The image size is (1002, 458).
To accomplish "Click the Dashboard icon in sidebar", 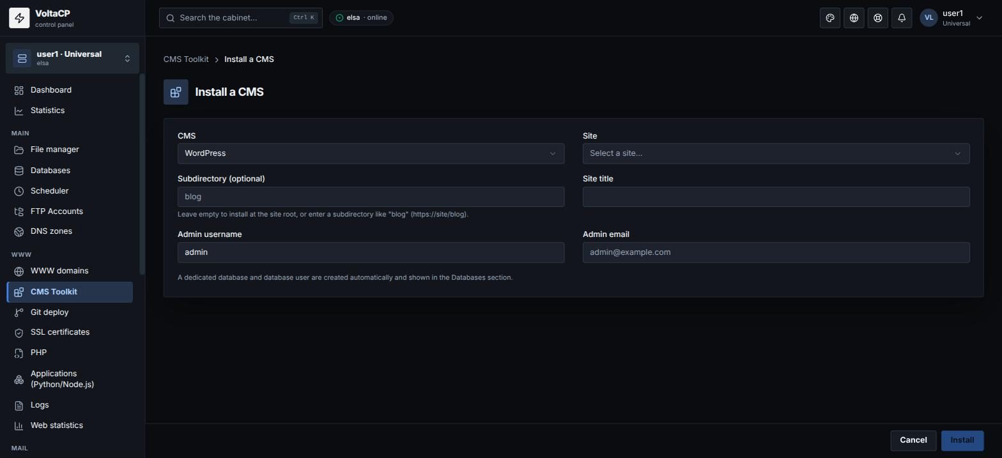I will 19,90.
